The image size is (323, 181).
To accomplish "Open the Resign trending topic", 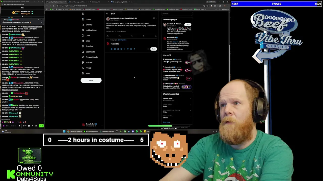I will point(165,106).
